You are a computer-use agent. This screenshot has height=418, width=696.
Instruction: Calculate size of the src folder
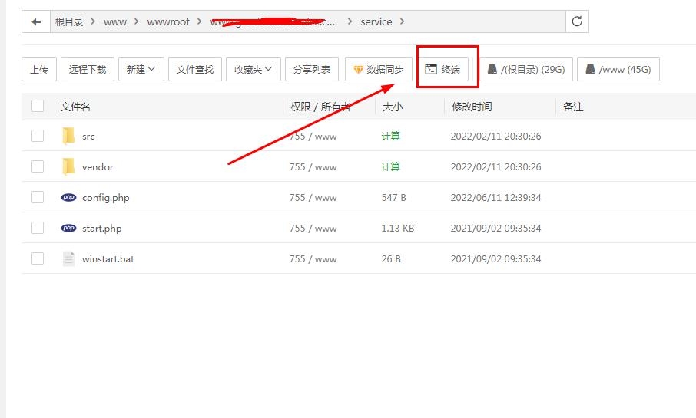(390, 136)
